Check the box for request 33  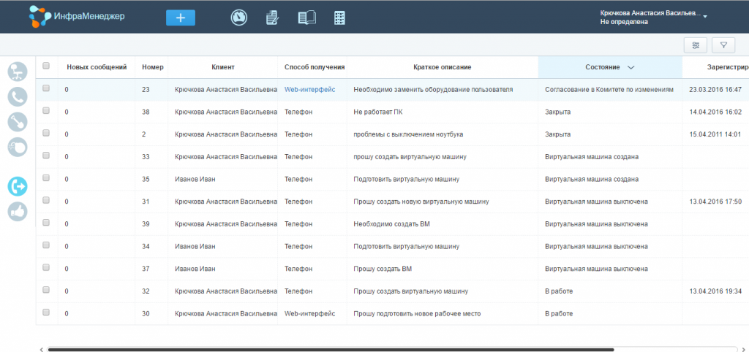(x=46, y=156)
